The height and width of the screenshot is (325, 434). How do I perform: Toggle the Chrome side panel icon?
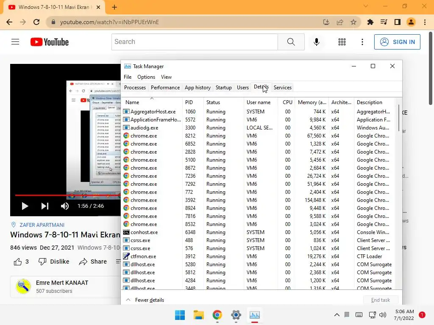398,22
